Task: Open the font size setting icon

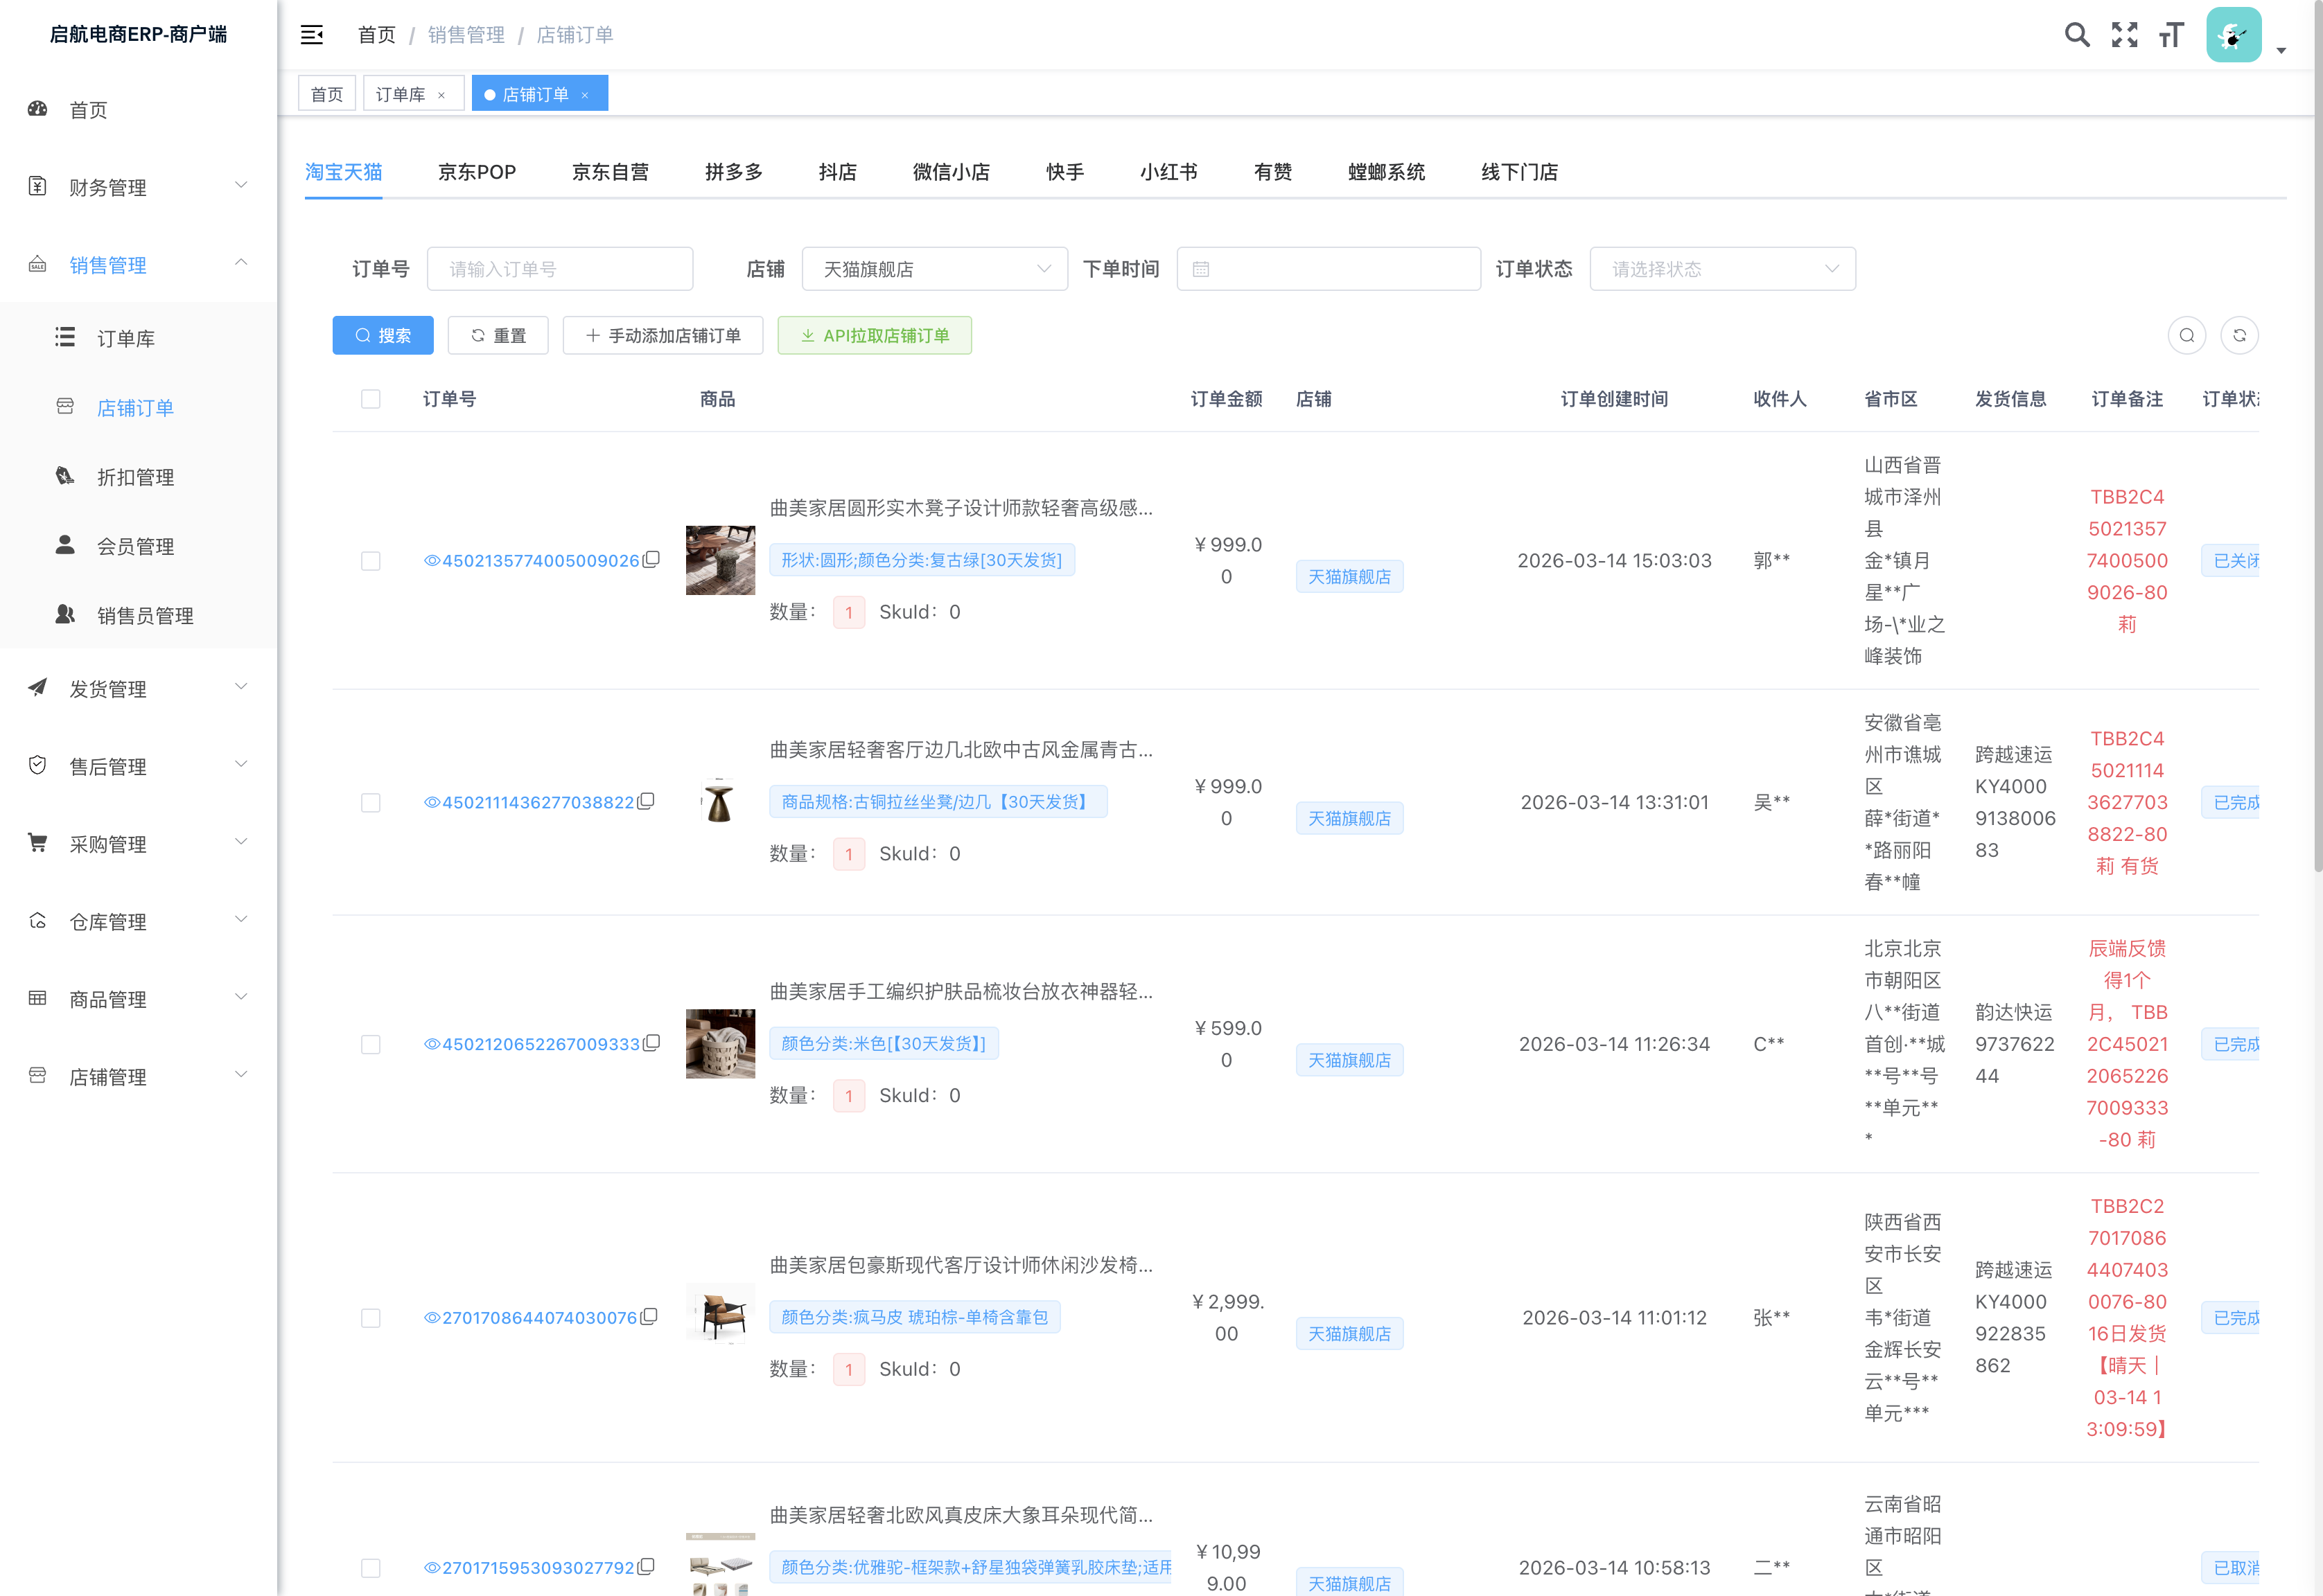Action: pyautogui.click(x=2170, y=35)
